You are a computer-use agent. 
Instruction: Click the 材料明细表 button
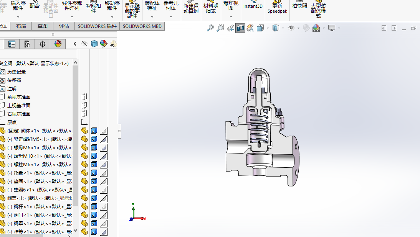click(x=211, y=8)
